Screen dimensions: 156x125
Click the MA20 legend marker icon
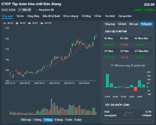17,23
